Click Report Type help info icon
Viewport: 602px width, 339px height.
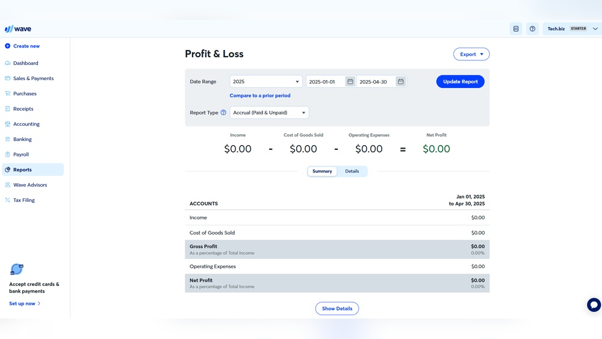coord(223,113)
